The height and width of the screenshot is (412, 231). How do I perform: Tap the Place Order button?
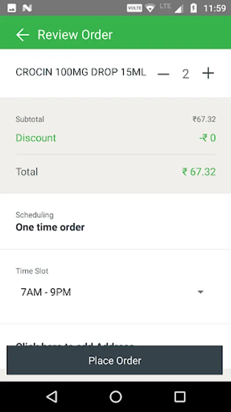115,361
